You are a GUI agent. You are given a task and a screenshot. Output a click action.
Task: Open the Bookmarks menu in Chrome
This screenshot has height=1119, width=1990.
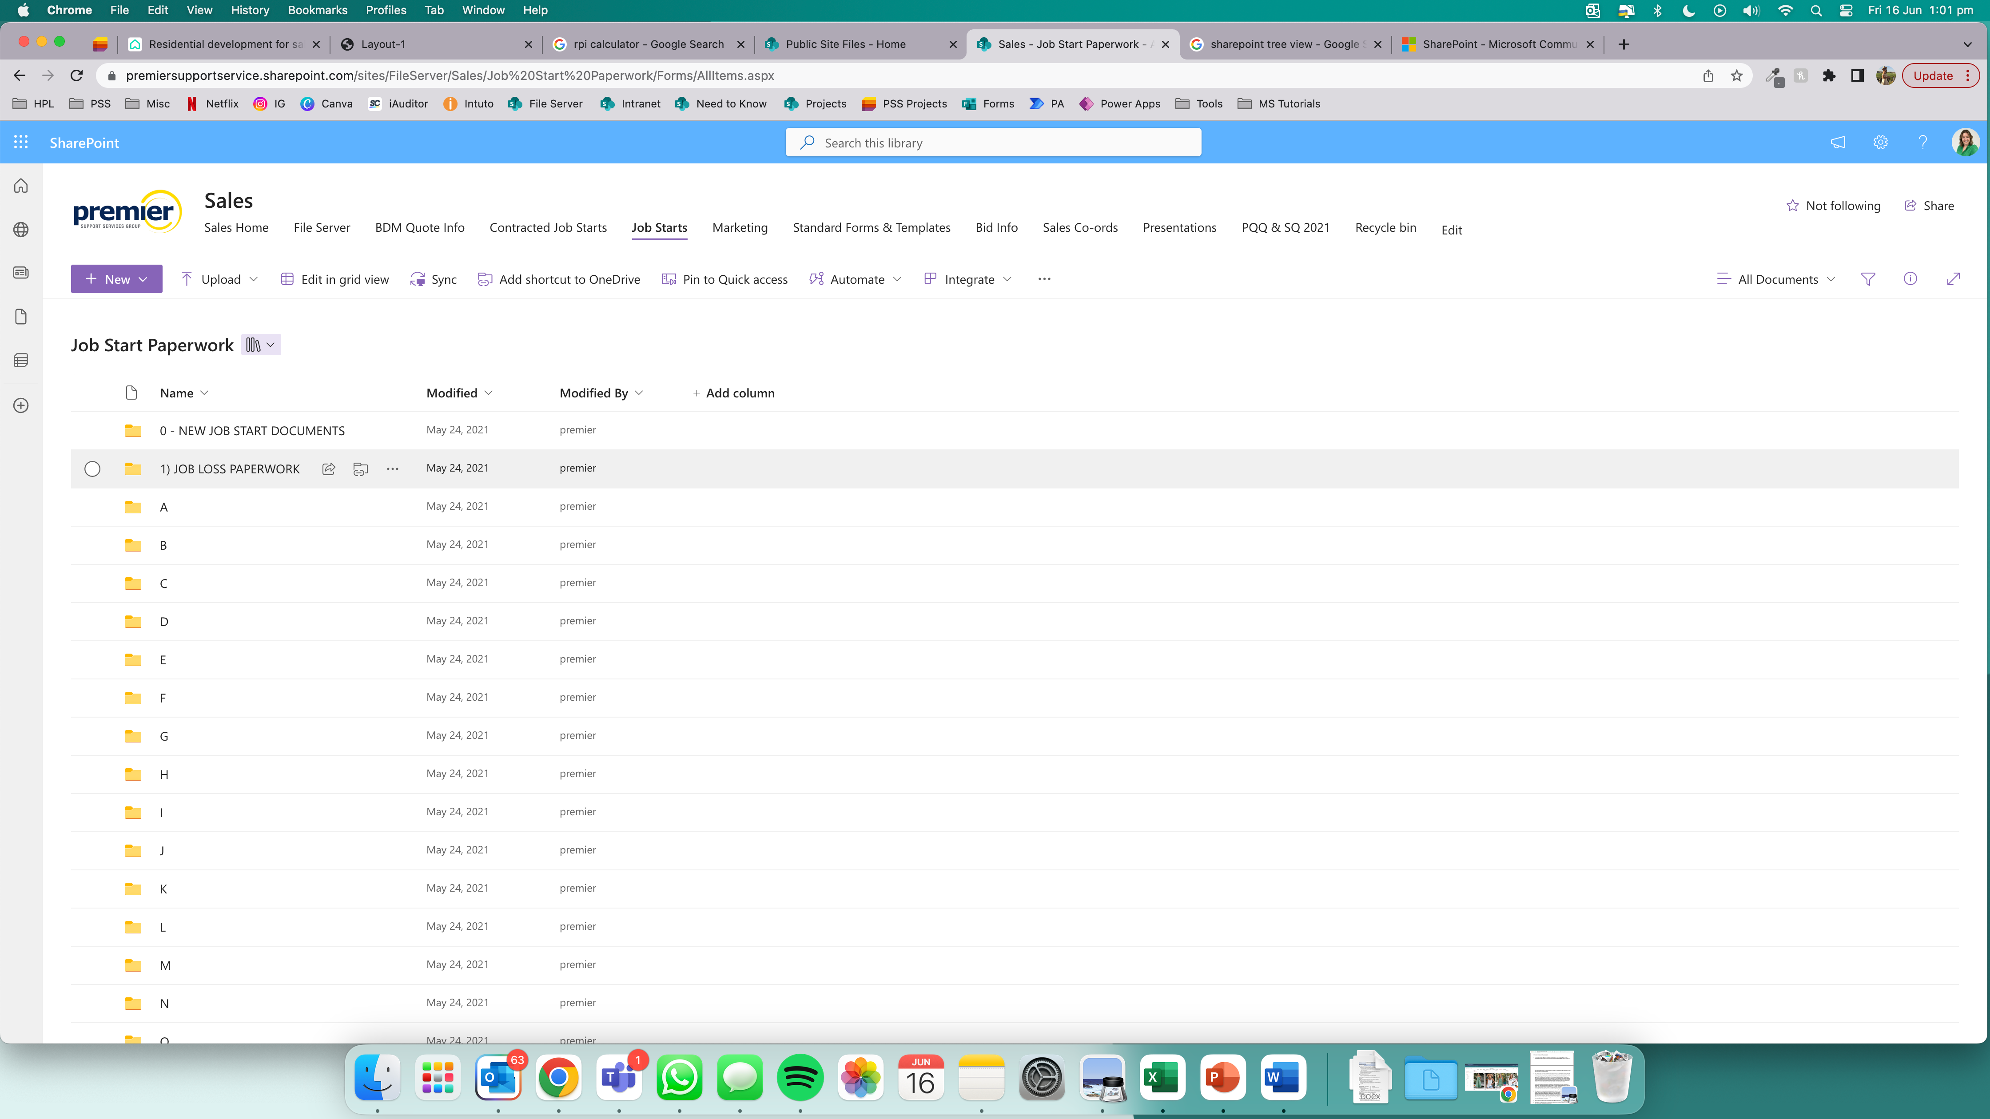pos(317,10)
